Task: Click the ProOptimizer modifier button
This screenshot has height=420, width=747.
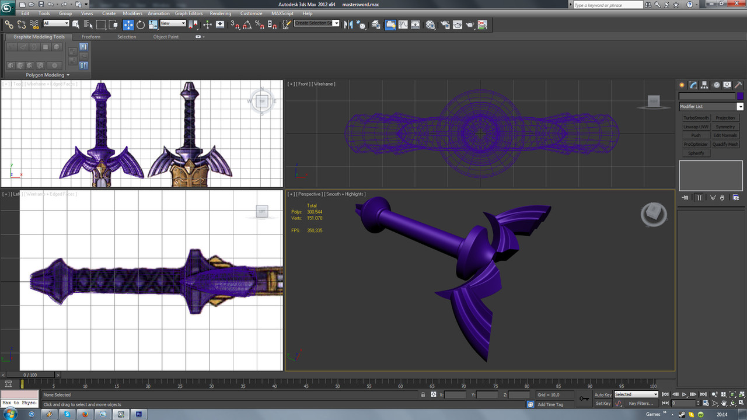Action: point(696,144)
